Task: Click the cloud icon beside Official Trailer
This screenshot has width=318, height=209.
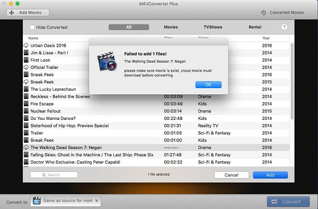Action: click(26, 67)
